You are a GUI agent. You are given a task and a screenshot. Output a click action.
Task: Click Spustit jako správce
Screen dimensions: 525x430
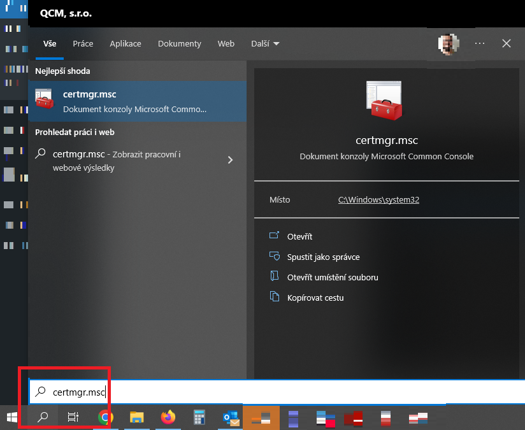pyautogui.click(x=323, y=257)
